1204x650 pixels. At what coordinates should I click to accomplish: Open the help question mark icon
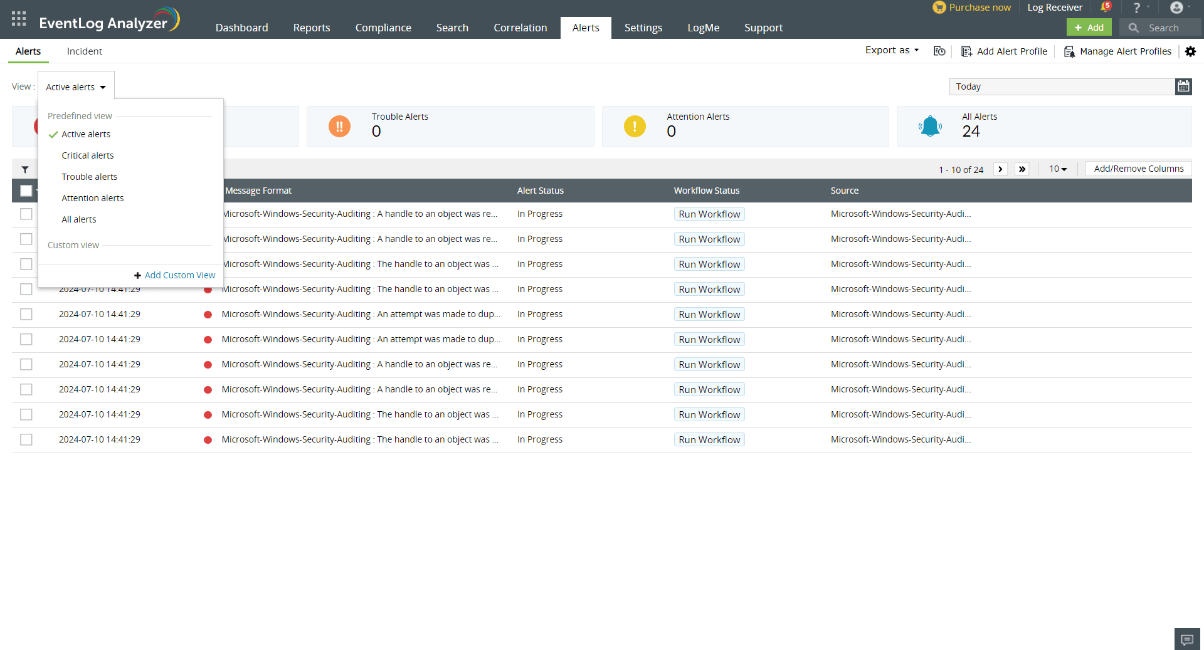click(x=1136, y=8)
